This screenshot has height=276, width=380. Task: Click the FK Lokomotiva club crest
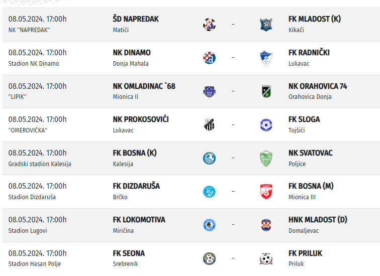[x=209, y=225]
